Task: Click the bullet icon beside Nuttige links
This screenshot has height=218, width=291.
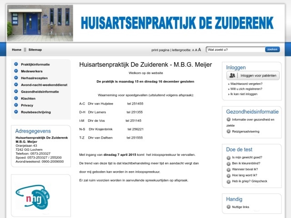Action: 228,207
